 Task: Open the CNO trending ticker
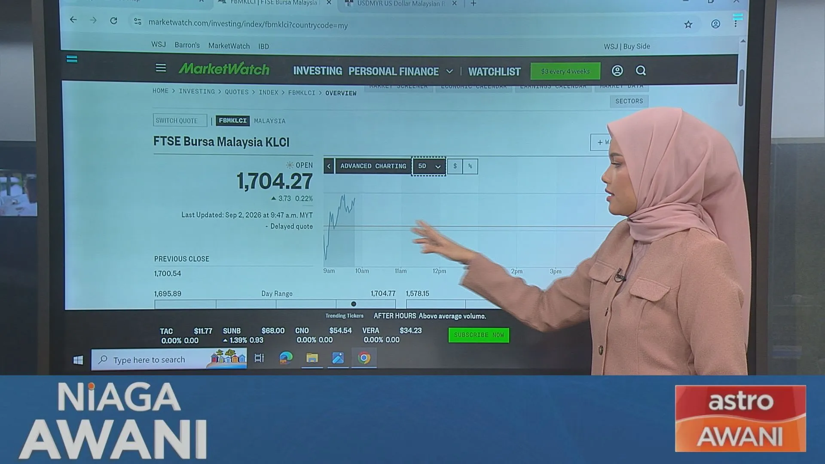(323, 335)
